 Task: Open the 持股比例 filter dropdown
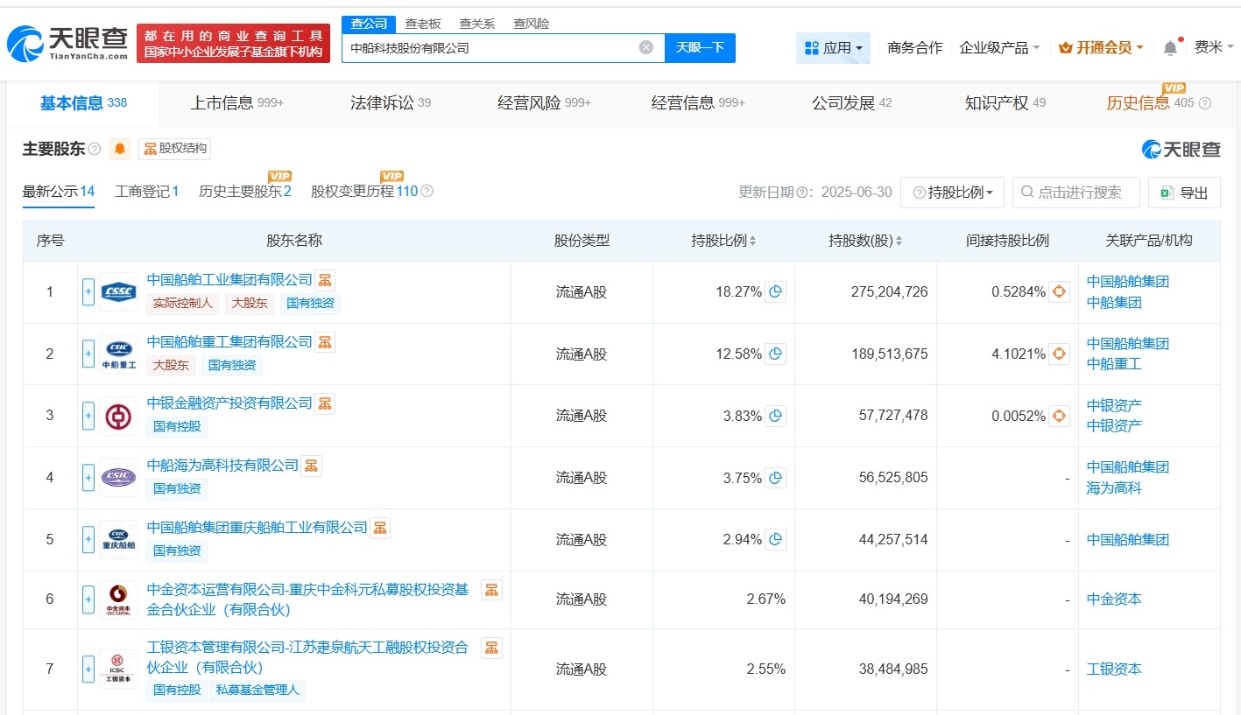(952, 192)
